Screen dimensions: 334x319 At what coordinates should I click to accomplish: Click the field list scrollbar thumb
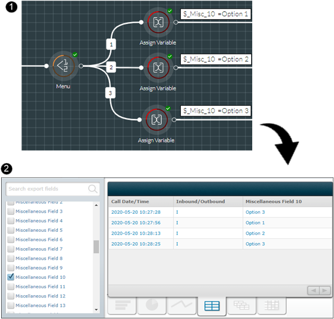tap(96, 246)
